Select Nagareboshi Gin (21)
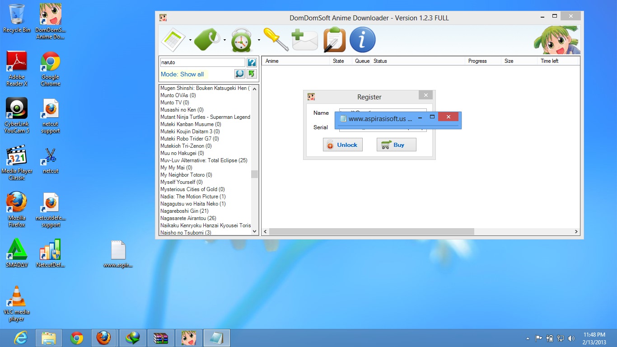 (184, 211)
